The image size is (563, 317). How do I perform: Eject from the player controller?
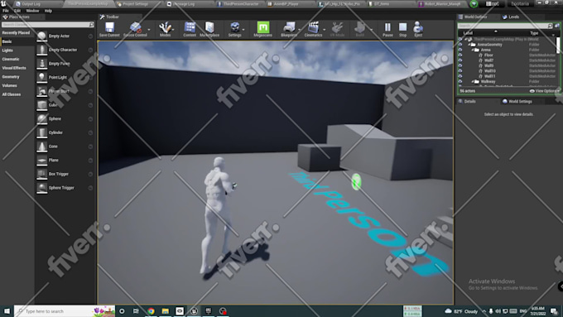pyautogui.click(x=418, y=27)
